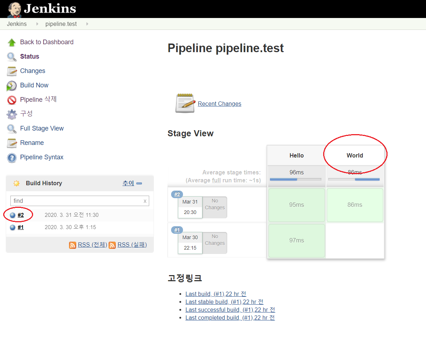This screenshot has width=426, height=342.
Task: Click the Hello stage column header
Action: pos(297,155)
